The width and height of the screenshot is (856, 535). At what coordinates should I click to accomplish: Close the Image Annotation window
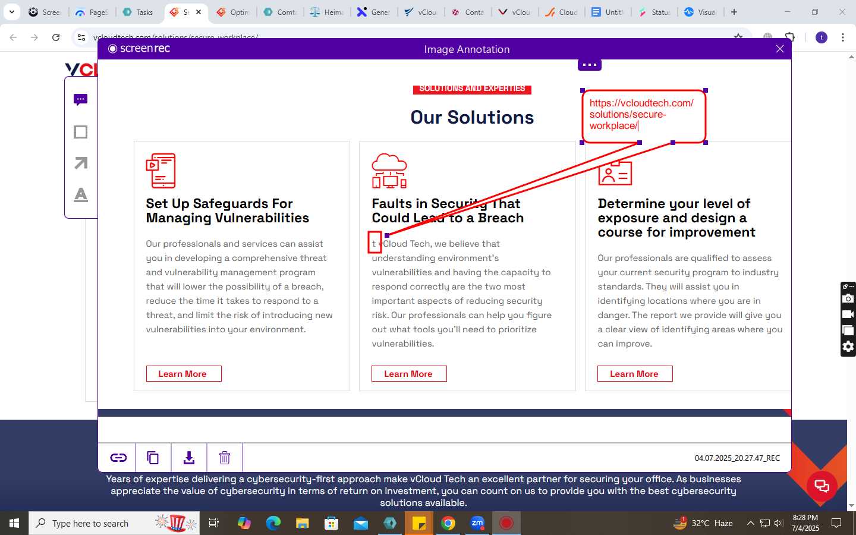(780, 49)
